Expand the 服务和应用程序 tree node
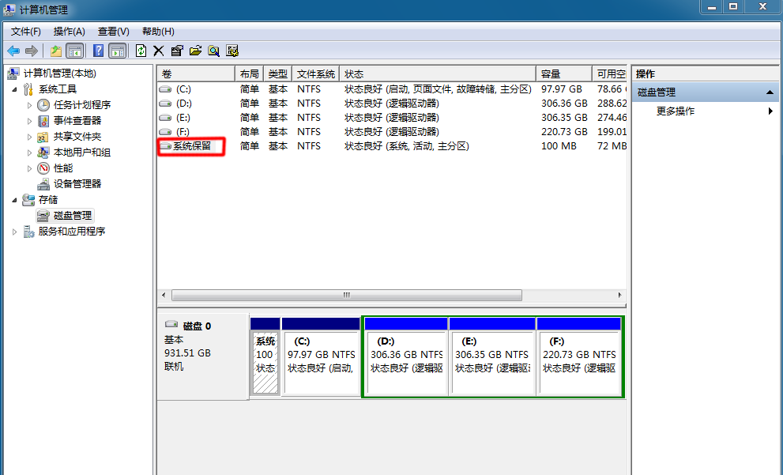This screenshot has width=783, height=475. 16,232
